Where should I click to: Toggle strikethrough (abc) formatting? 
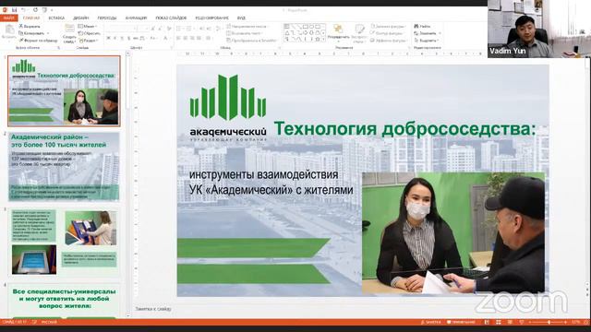136,38
